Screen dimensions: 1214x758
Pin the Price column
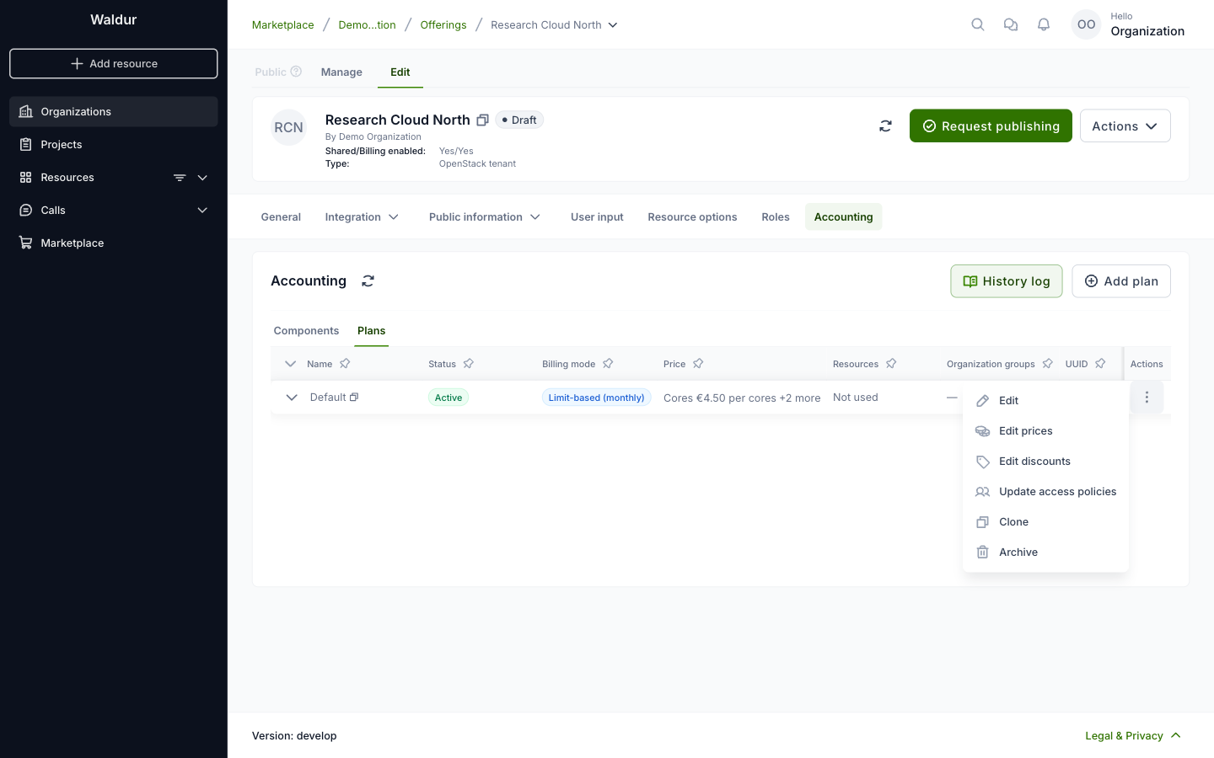pos(698,364)
